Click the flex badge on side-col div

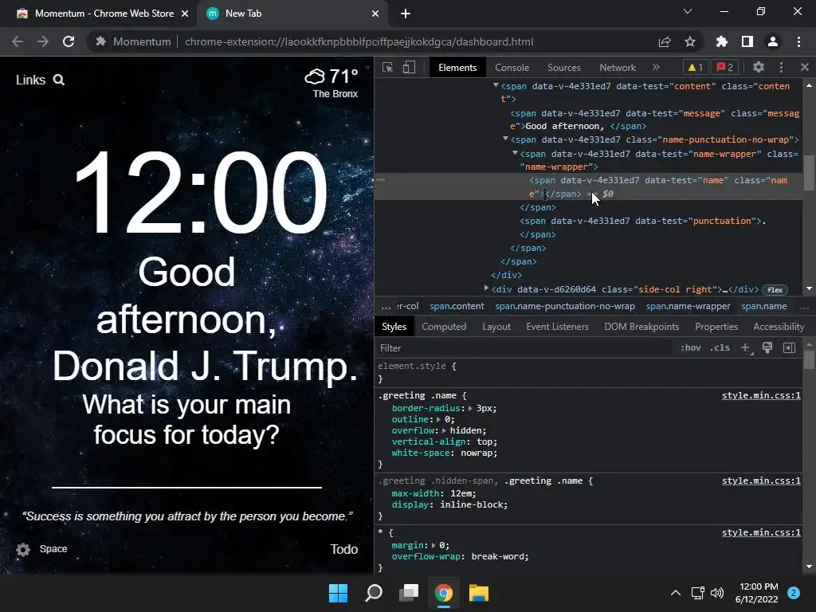point(775,290)
